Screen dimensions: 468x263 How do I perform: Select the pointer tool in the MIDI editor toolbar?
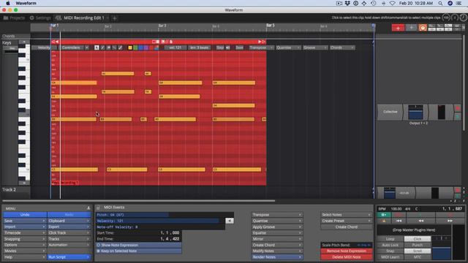[97, 47]
